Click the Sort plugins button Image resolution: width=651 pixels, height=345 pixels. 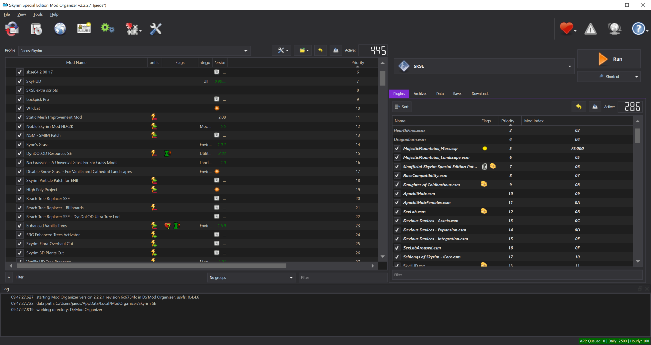point(401,107)
